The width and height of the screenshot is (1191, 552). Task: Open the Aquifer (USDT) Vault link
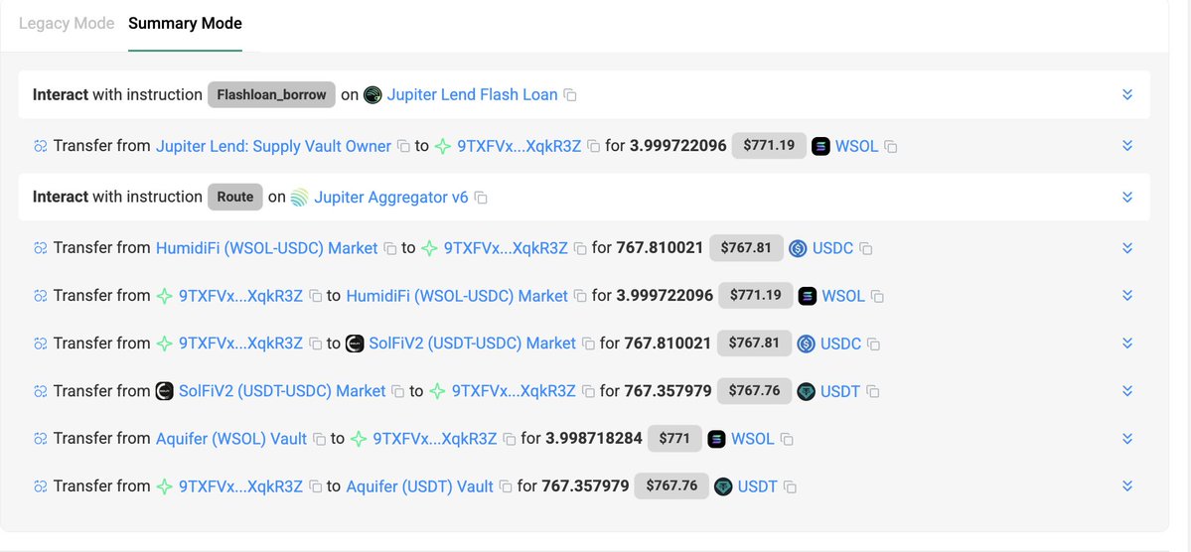pyautogui.click(x=420, y=485)
